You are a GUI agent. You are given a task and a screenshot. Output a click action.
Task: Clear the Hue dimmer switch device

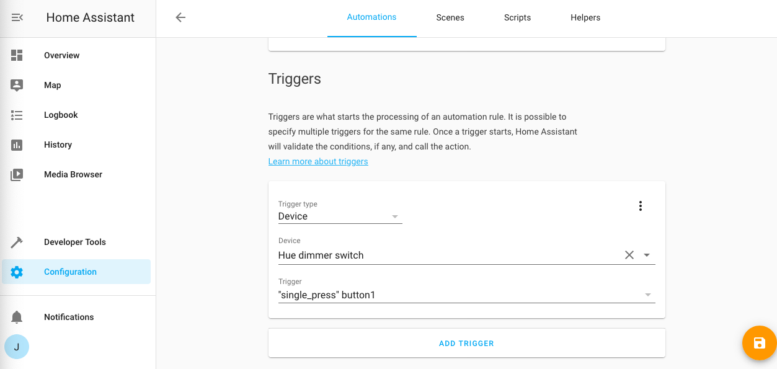pyautogui.click(x=629, y=255)
